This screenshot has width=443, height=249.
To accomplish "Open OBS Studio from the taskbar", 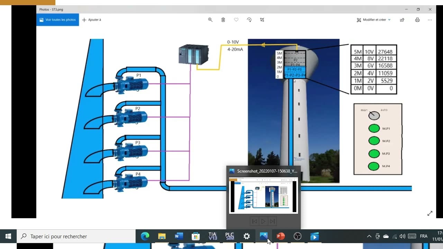I will click(298, 236).
